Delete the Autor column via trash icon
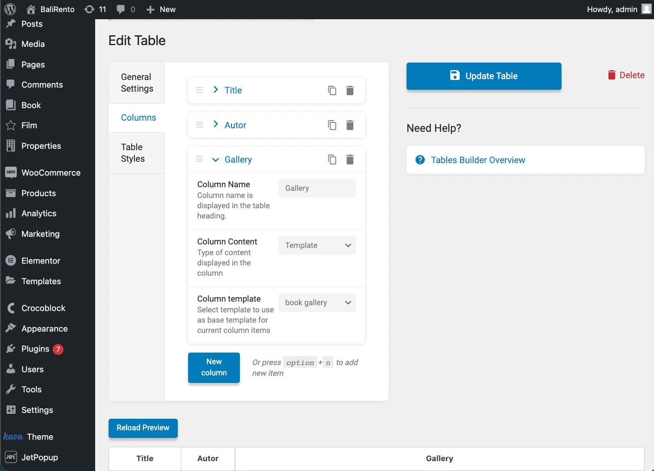654x471 pixels. 350,125
